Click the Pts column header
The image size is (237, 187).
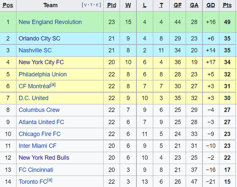click(227, 5)
